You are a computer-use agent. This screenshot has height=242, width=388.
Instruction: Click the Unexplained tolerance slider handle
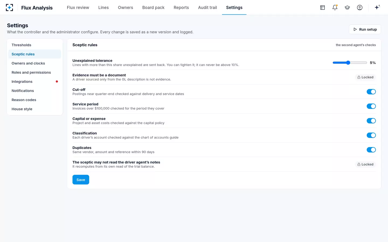click(x=348, y=63)
